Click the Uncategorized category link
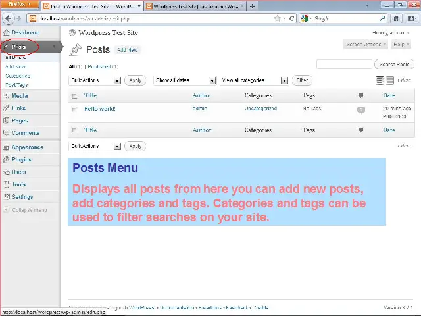421x316 pixels. tap(260, 108)
